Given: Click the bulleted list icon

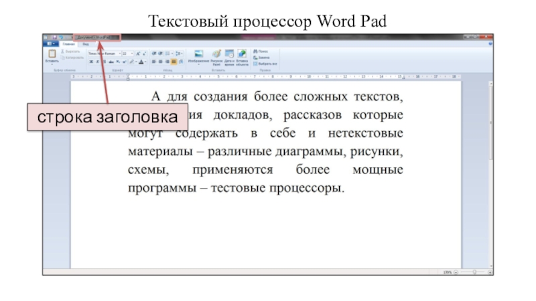Looking at the screenshot, I should pos(167,54).
